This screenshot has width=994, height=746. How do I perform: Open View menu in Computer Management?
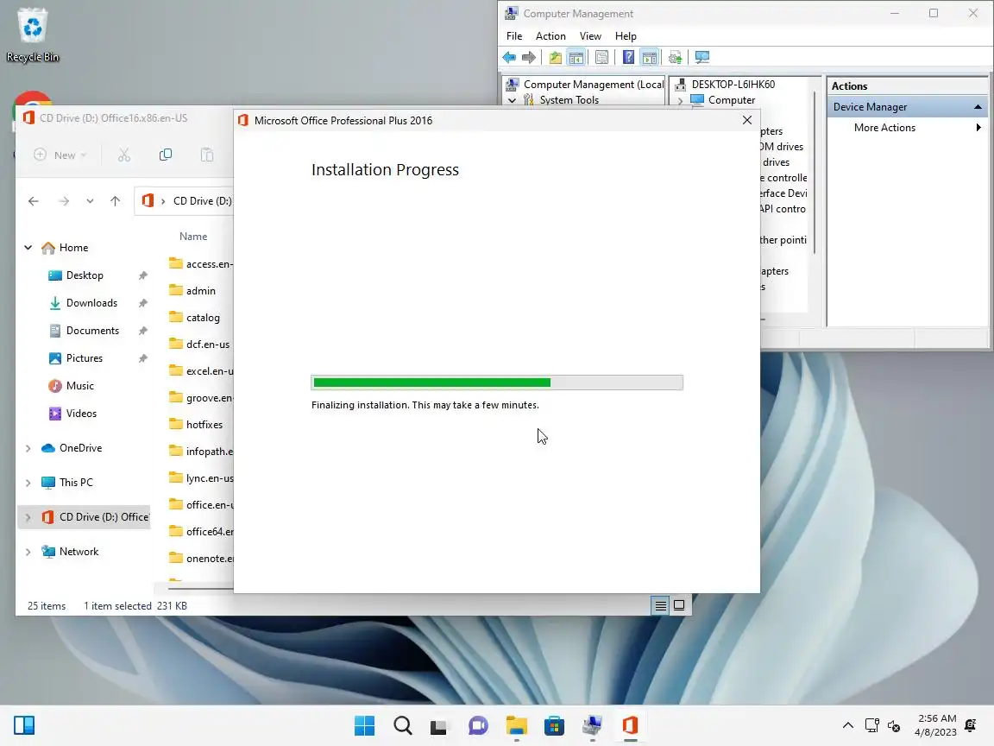click(x=590, y=36)
